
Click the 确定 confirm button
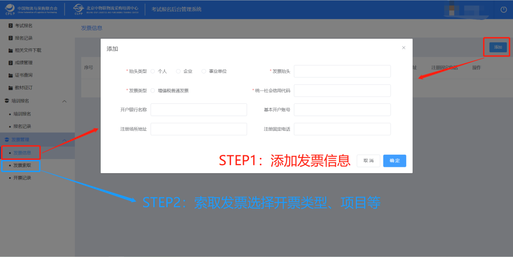click(394, 161)
